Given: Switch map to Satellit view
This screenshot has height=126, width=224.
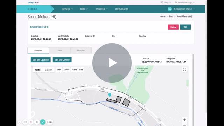Looking at the screenshot, I should [x=49, y=70].
